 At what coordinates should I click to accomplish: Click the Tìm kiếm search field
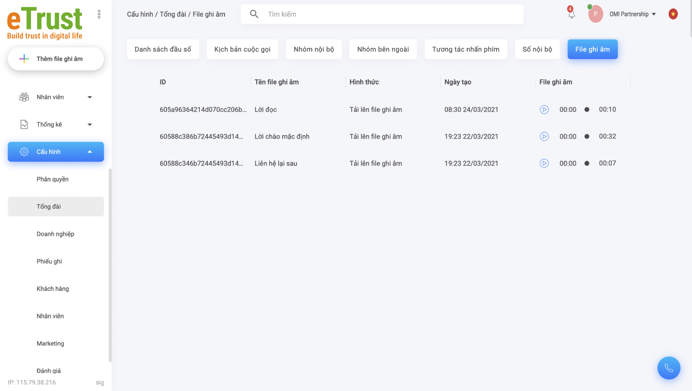click(x=389, y=14)
